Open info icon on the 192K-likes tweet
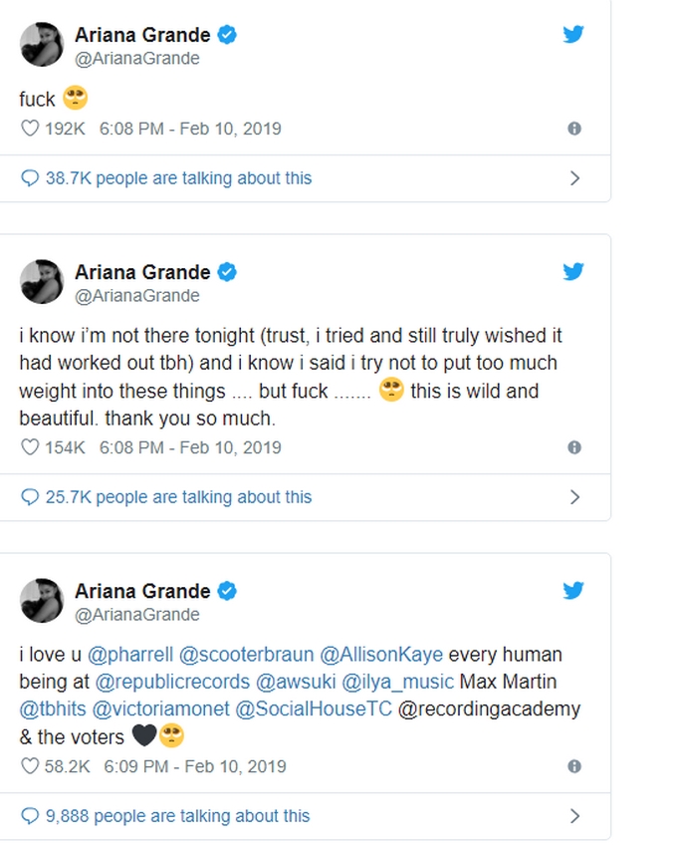This screenshot has height=849, width=677. click(574, 129)
